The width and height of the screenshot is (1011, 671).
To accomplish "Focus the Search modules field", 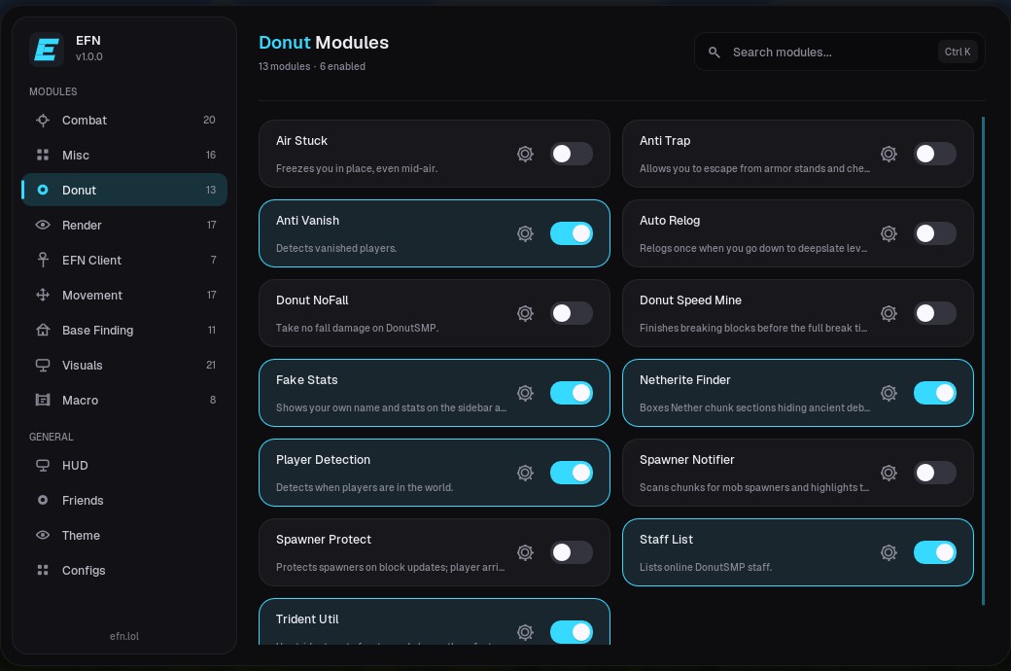I will [x=840, y=53].
